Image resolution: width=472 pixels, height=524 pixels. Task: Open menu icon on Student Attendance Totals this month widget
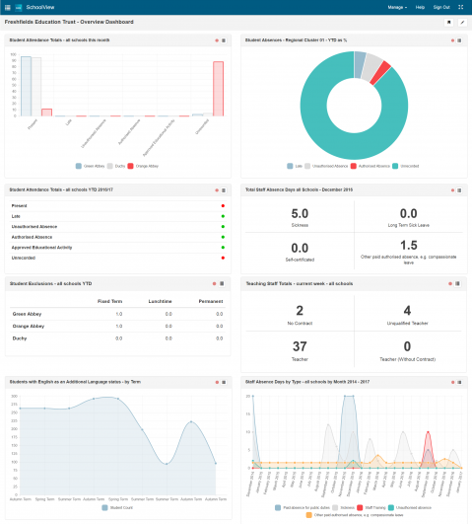coord(224,40)
